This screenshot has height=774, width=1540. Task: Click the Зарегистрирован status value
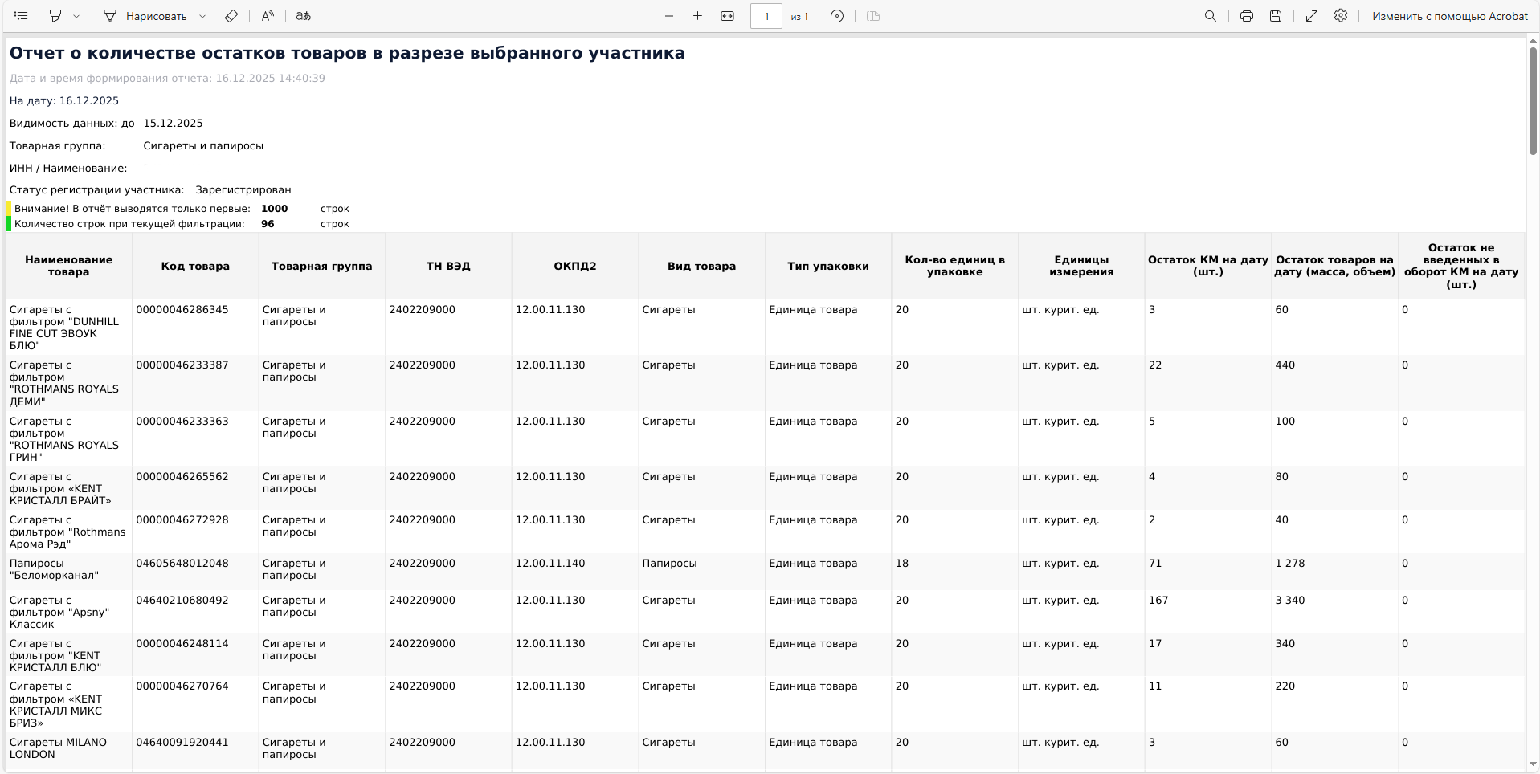pyautogui.click(x=243, y=190)
